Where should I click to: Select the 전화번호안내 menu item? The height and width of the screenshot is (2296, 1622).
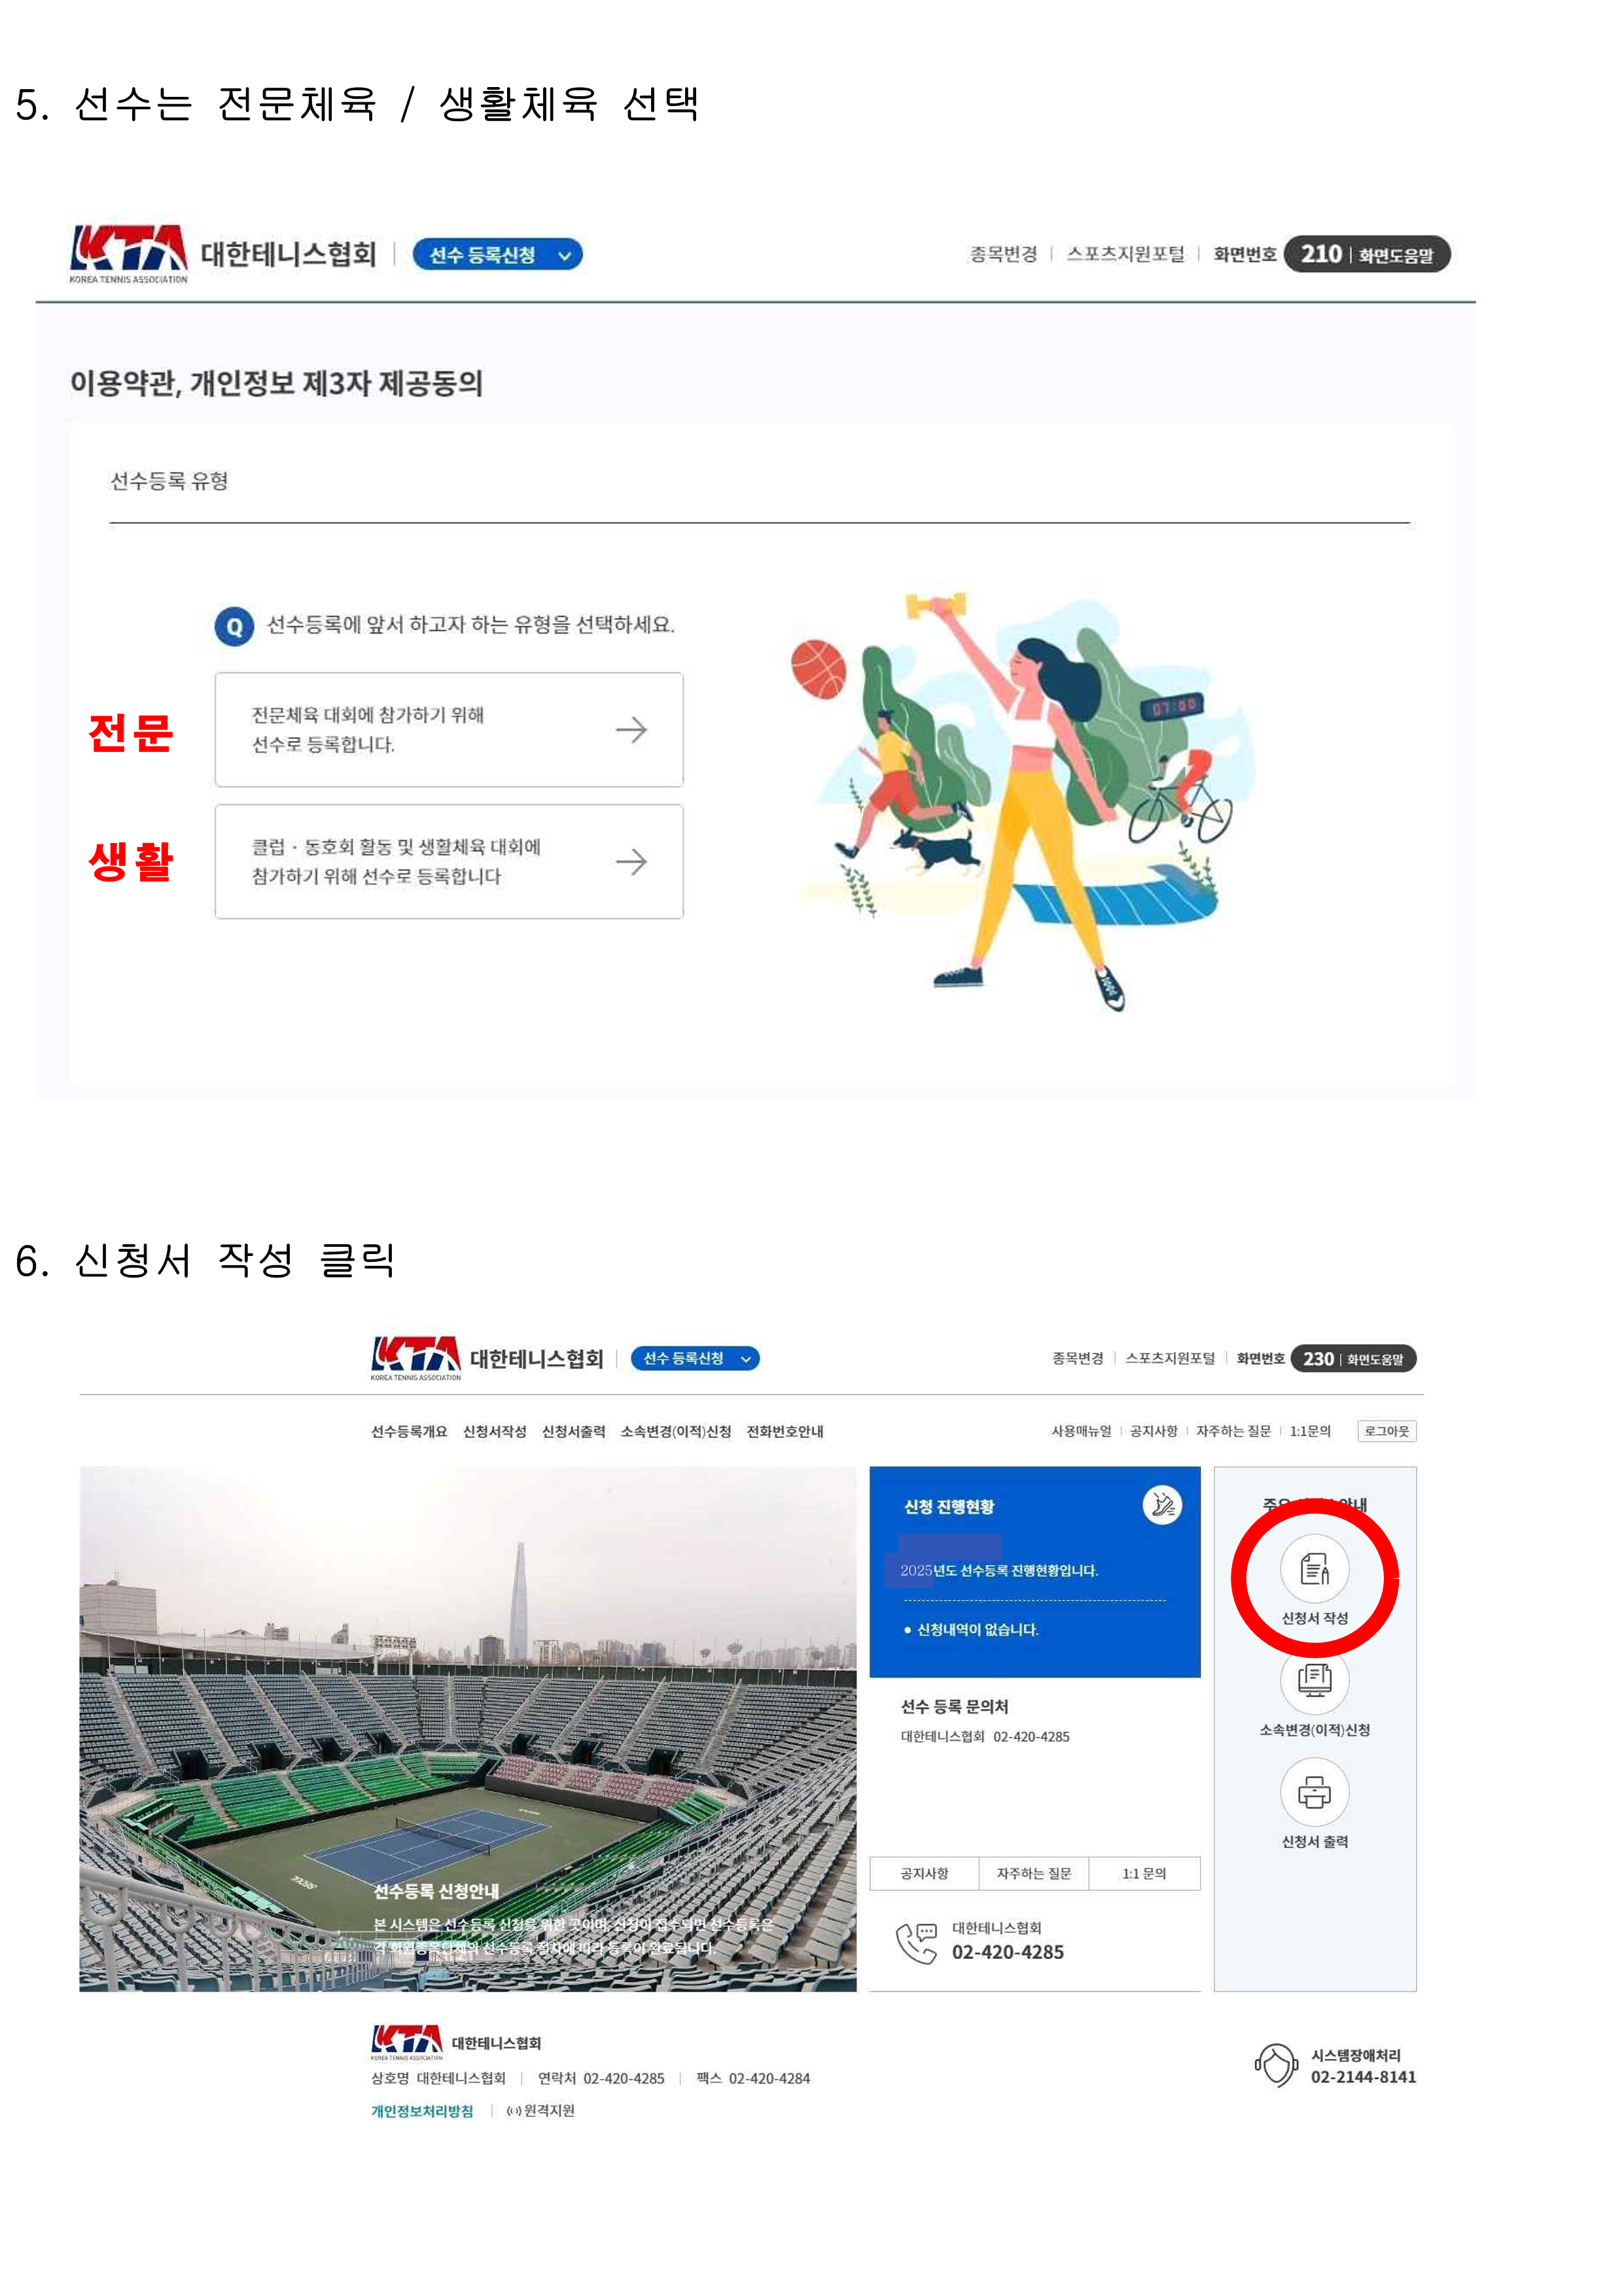[x=785, y=1431]
